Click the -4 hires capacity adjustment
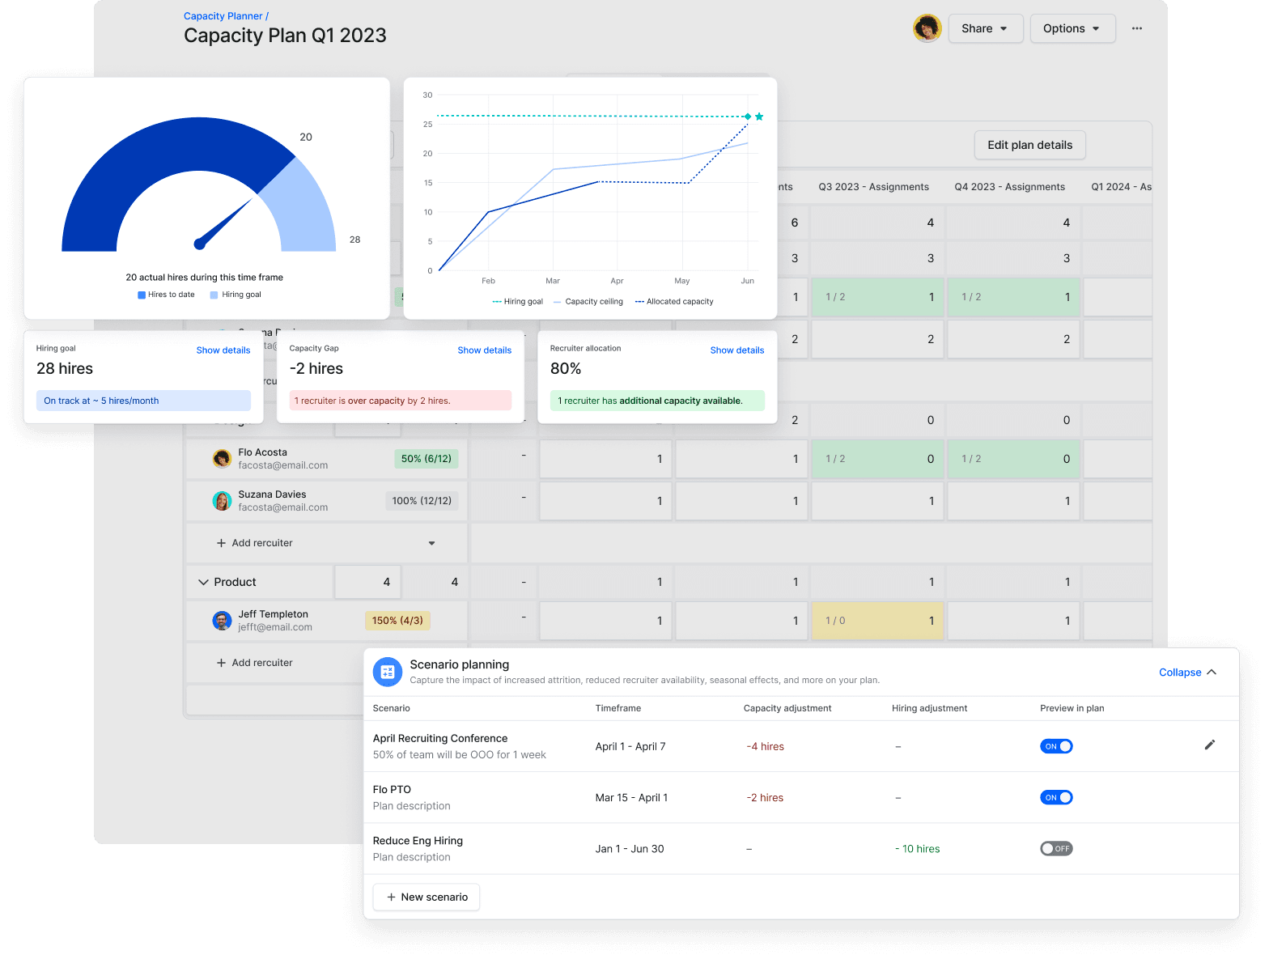This screenshot has height=959, width=1269. pos(765,746)
